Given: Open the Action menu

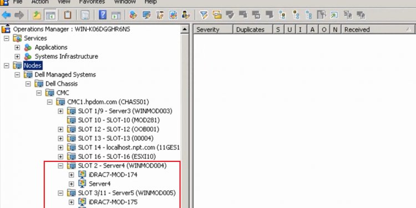Looking at the screenshot, I should click(x=40, y=2).
